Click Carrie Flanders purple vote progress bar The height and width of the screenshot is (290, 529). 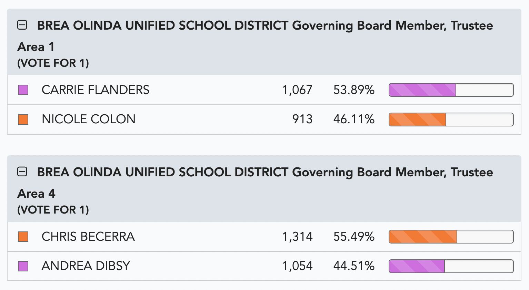[451, 90]
